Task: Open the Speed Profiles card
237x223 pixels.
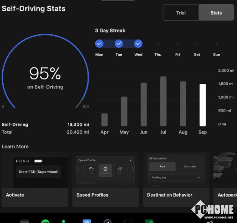Action: (105, 179)
